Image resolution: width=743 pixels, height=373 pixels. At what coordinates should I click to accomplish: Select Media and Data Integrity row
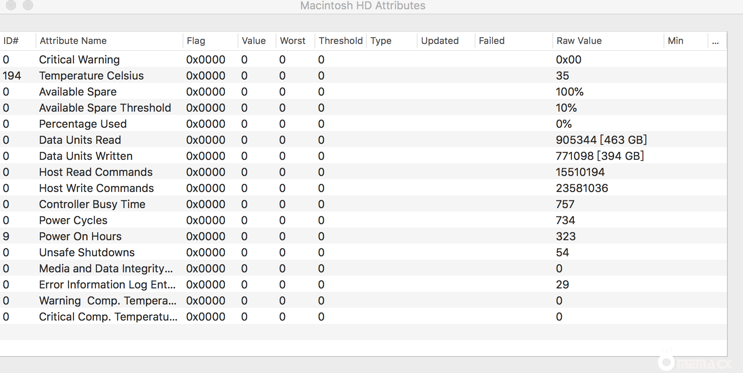pyautogui.click(x=363, y=269)
